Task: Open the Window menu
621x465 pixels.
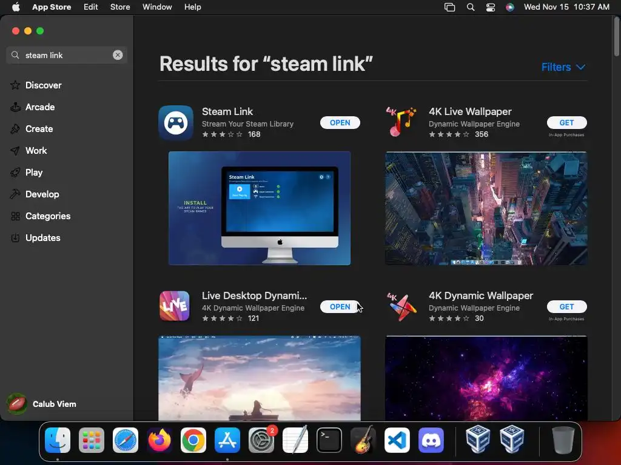Action: point(157,7)
